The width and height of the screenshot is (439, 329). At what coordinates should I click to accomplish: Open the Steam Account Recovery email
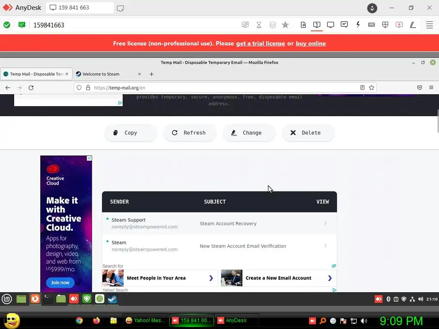click(x=219, y=224)
